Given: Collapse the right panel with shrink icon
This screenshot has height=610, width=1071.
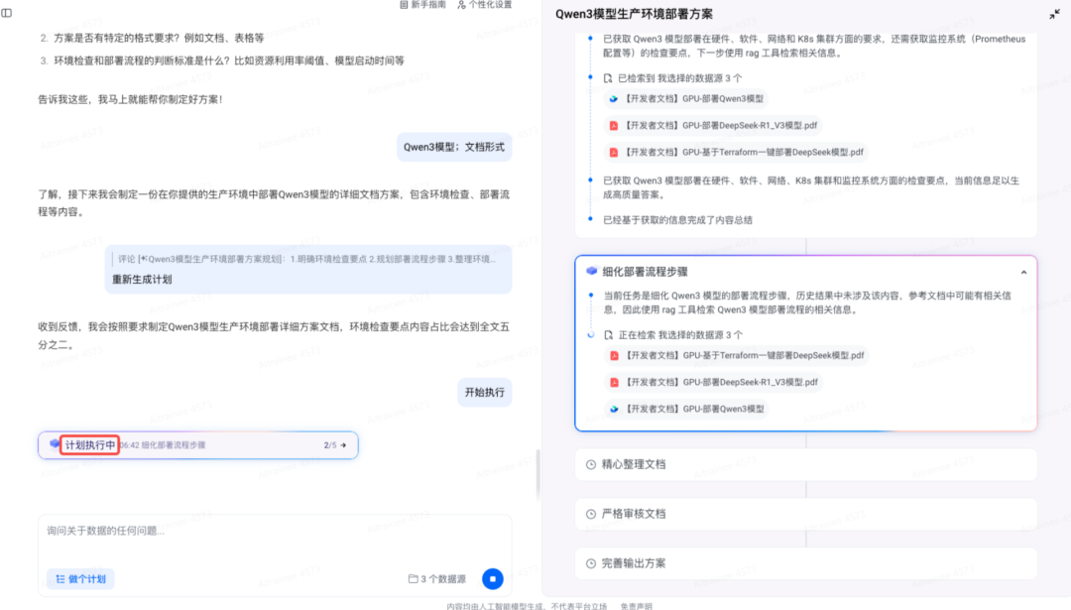Looking at the screenshot, I should coord(1054,14).
